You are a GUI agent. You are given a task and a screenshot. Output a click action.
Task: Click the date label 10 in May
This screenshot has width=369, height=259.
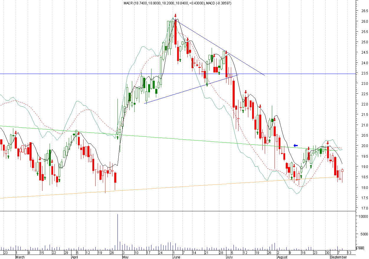pyautogui.click(x=136, y=253)
